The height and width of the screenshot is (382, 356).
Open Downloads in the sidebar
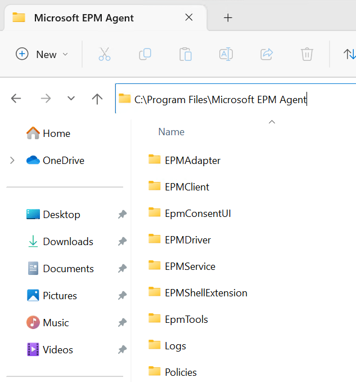[67, 242]
